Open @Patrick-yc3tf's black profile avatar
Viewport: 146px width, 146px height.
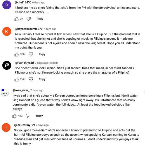tap(7, 65)
